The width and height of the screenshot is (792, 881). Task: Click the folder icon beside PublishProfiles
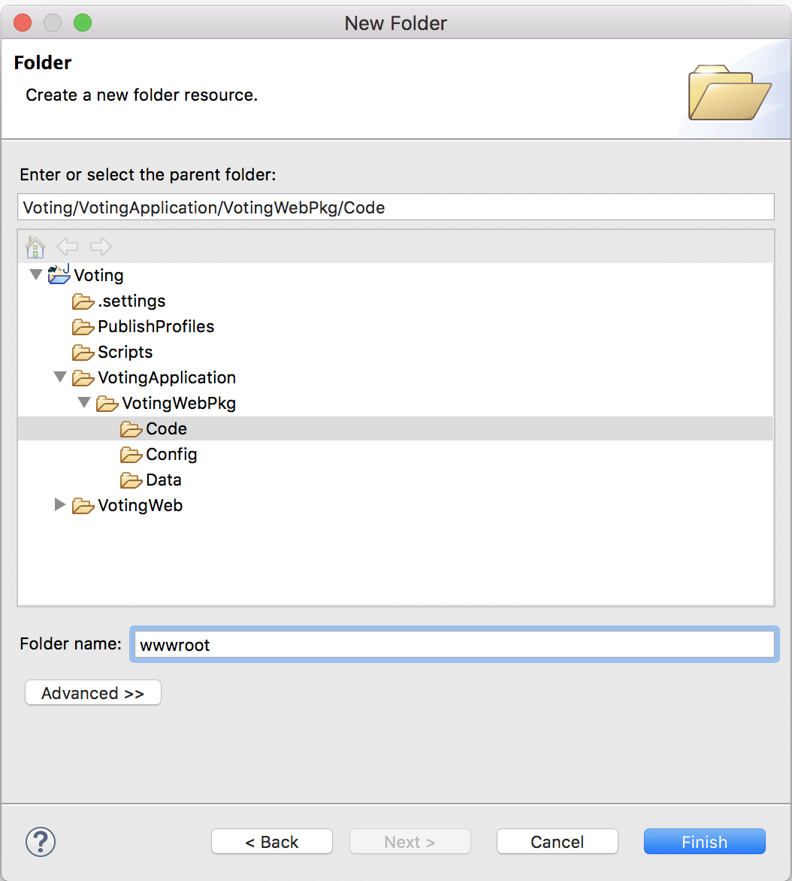click(83, 326)
